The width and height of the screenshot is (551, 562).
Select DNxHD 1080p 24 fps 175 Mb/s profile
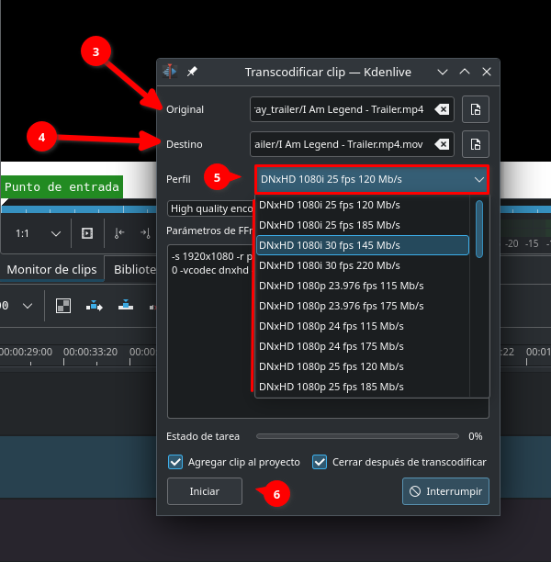(x=363, y=346)
